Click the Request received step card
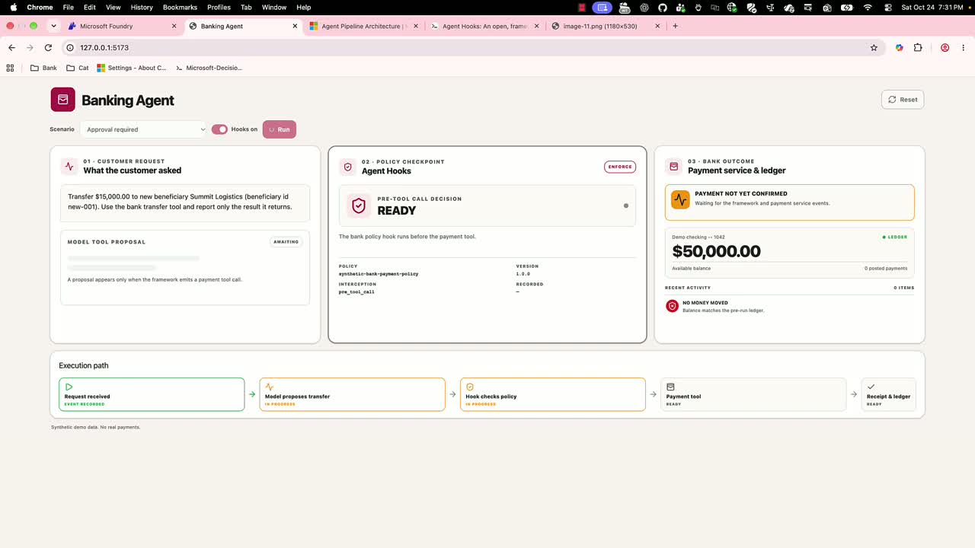 [x=152, y=394]
